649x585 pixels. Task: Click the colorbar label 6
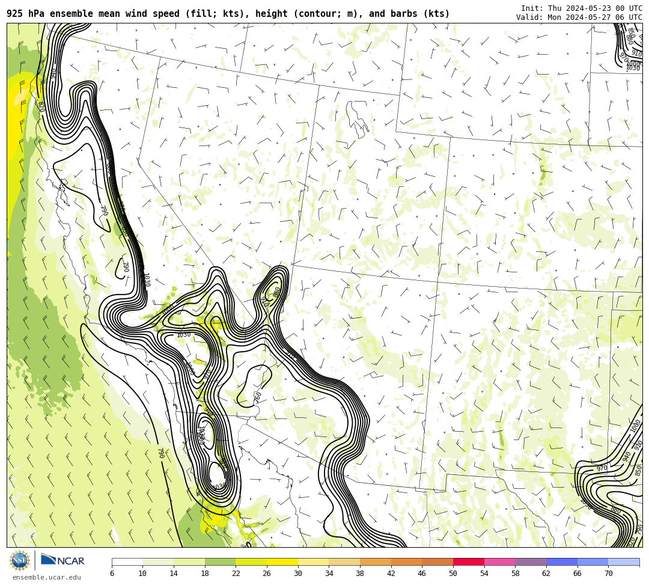pos(112,574)
